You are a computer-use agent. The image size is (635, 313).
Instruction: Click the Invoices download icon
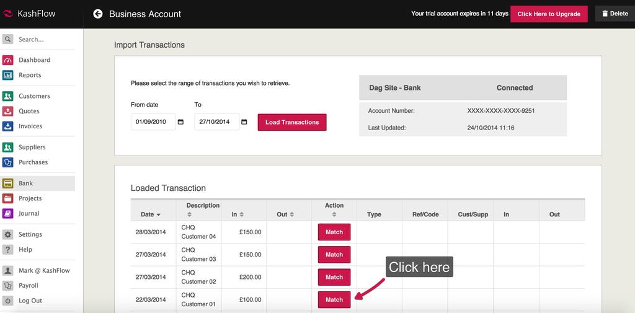(x=7, y=126)
